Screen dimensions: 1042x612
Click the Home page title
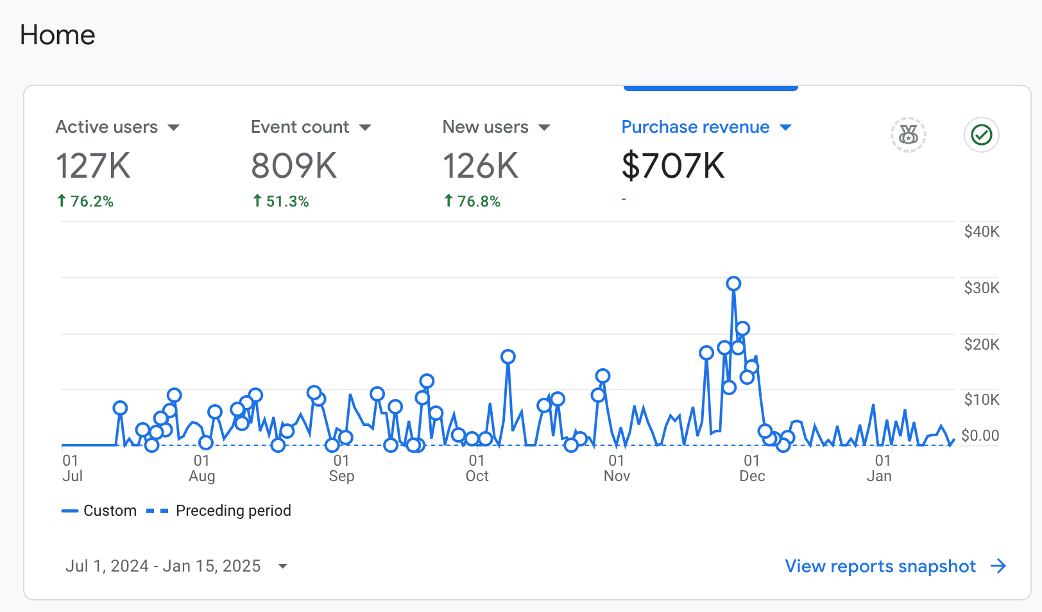(57, 35)
